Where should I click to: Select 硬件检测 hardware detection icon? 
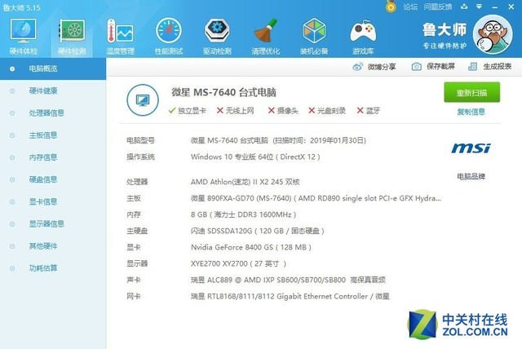72,37
